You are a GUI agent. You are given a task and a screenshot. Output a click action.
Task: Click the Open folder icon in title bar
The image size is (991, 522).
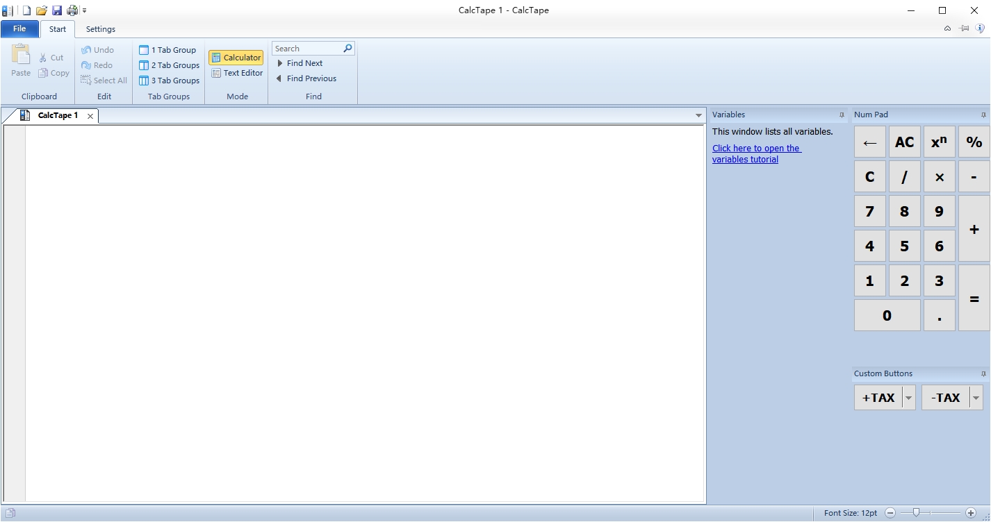tap(42, 10)
